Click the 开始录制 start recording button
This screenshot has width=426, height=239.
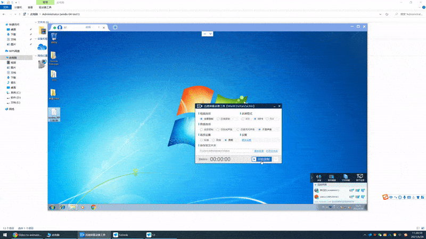pos(261,159)
